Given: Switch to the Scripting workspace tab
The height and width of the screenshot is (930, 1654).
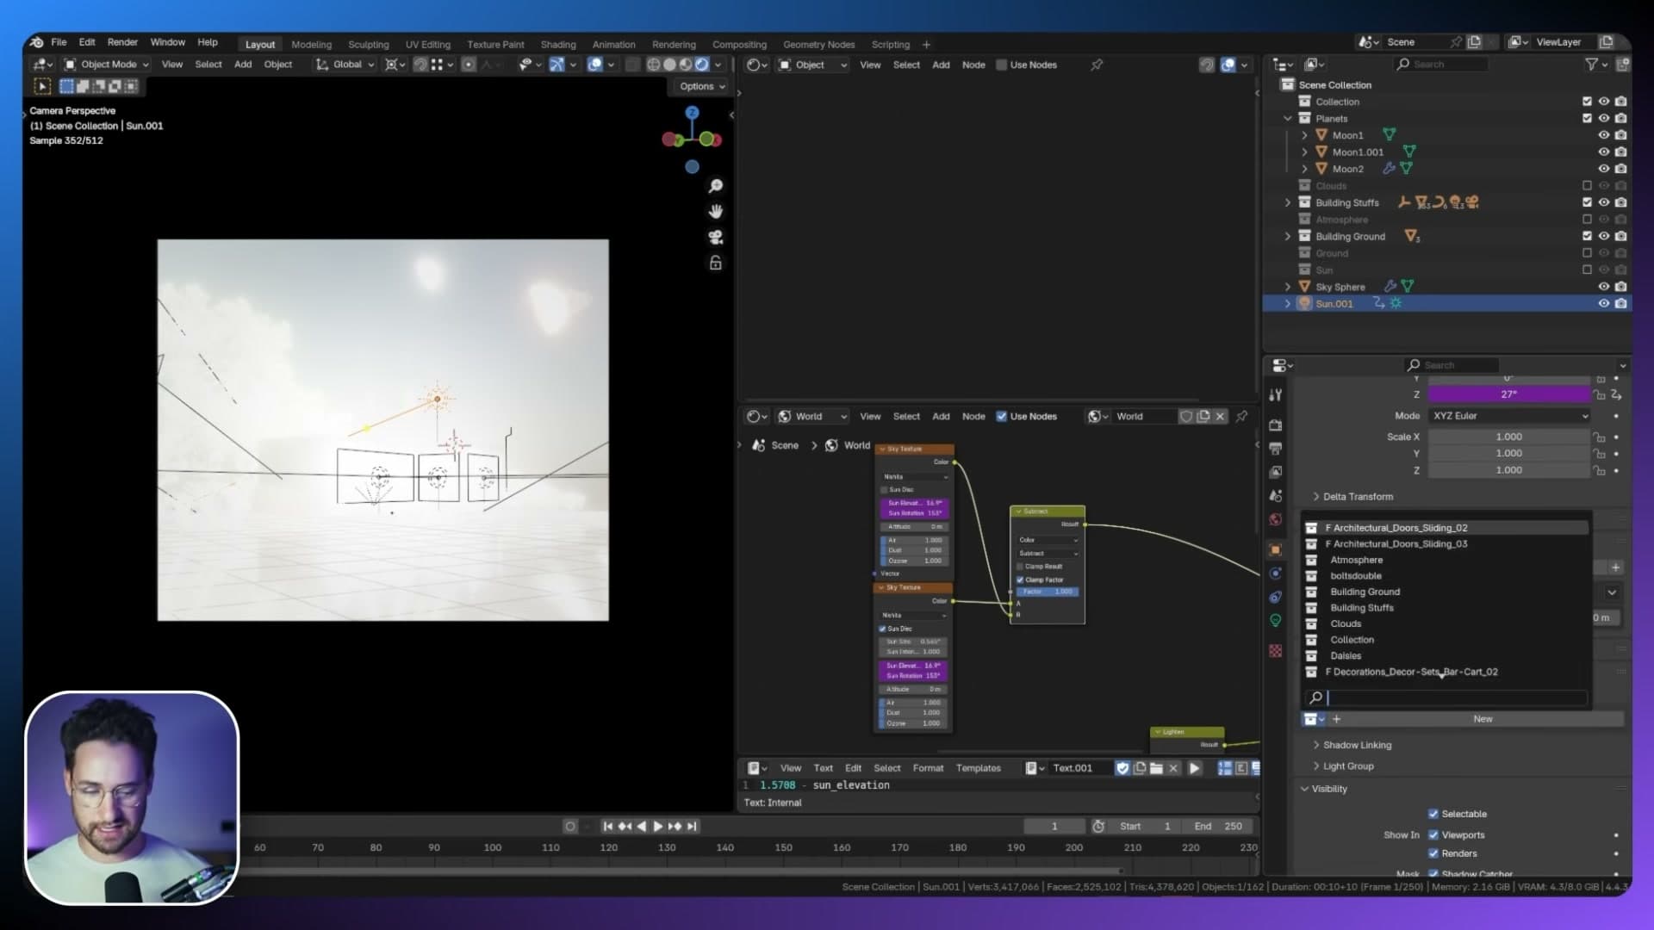Looking at the screenshot, I should point(890,45).
